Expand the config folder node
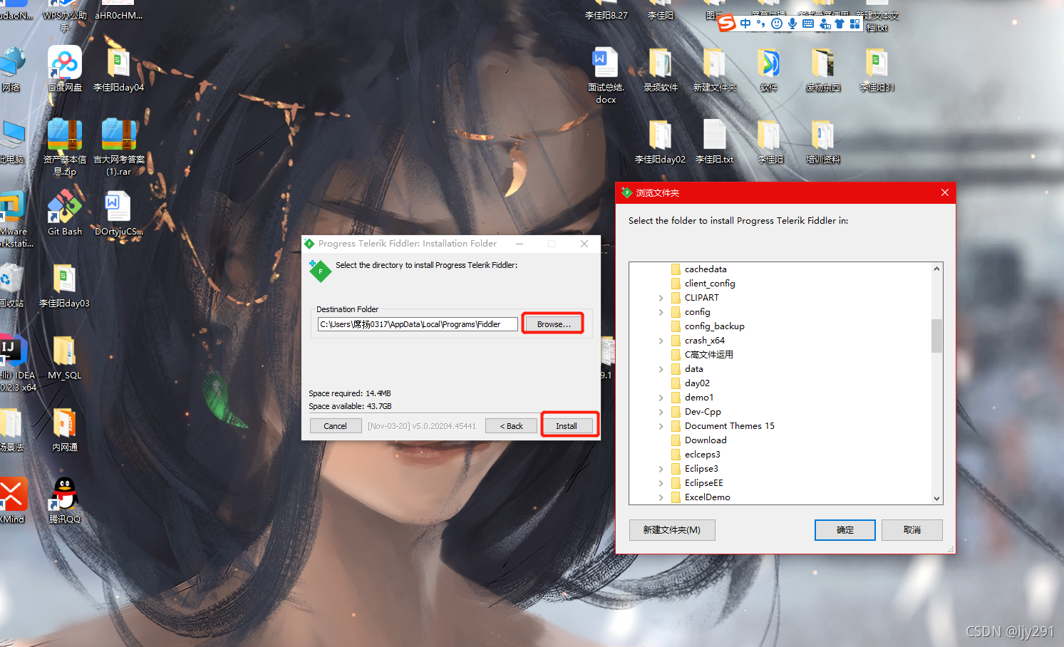Image resolution: width=1064 pixels, height=647 pixels. pyautogui.click(x=661, y=312)
